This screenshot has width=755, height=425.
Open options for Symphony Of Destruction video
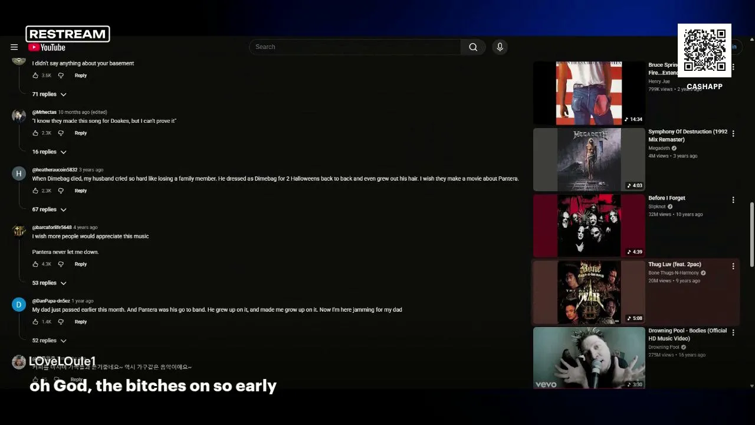pyautogui.click(x=733, y=134)
